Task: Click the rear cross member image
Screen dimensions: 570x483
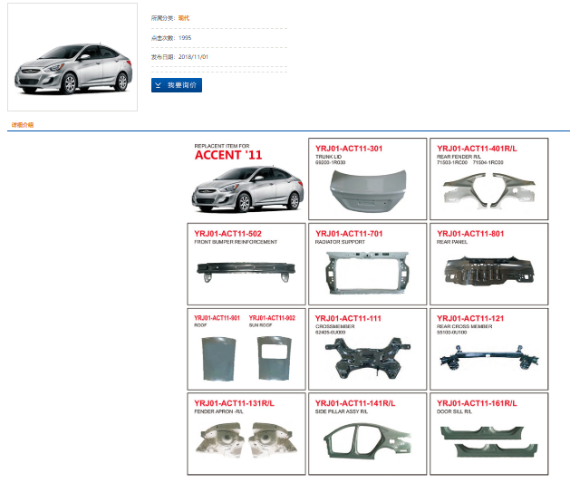Action: 488,356
